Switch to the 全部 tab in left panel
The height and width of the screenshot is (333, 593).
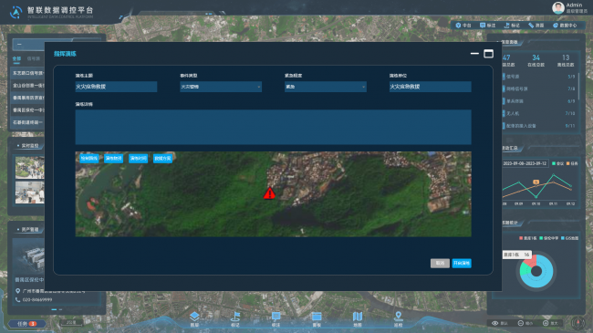tap(16, 58)
